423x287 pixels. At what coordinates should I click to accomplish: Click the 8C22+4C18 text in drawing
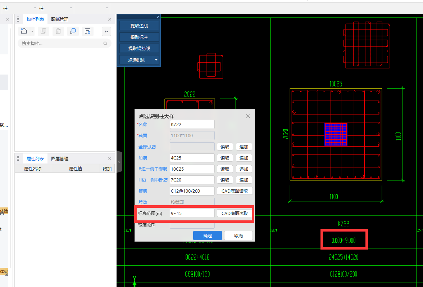197,257
